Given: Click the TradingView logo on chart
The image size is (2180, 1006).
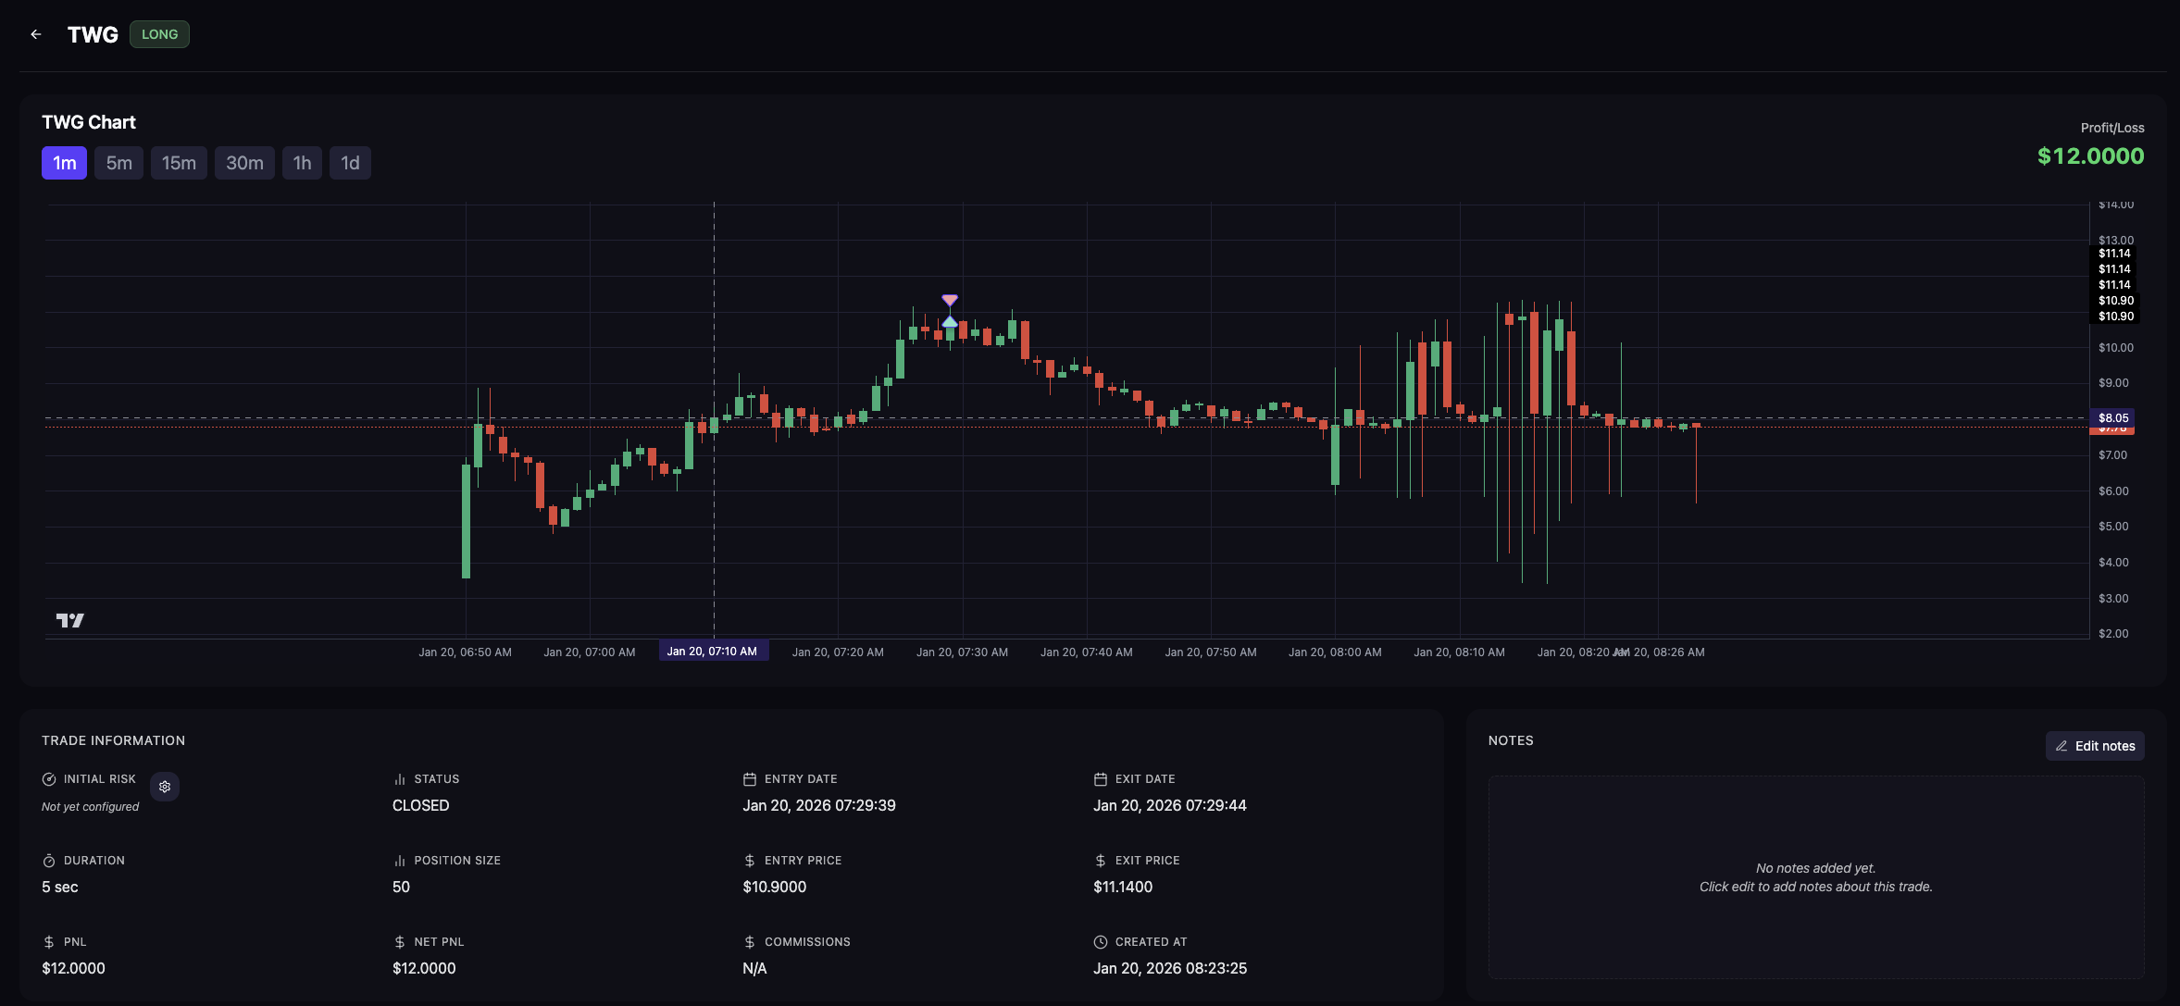Looking at the screenshot, I should coord(70,620).
